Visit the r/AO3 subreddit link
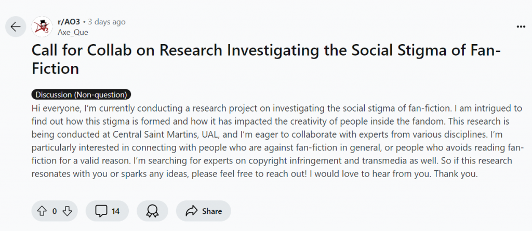This screenshot has width=532, height=231. tap(69, 22)
